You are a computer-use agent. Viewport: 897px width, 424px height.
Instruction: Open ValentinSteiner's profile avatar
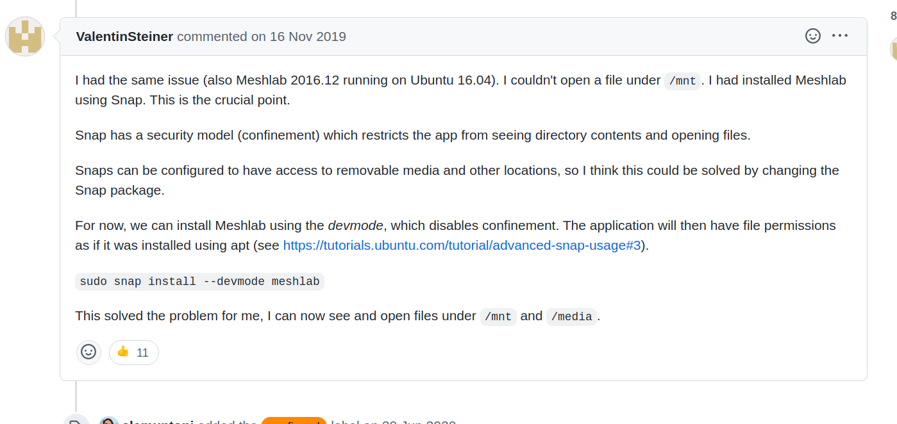pos(25,37)
